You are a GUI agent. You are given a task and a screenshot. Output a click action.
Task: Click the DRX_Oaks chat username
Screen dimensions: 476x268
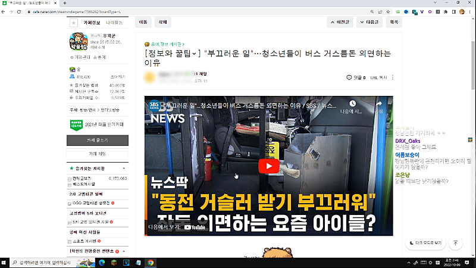[x=408, y=141]
